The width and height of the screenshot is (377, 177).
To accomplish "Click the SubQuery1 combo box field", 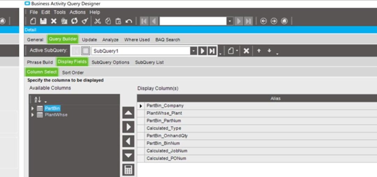I will coord(141,51).
